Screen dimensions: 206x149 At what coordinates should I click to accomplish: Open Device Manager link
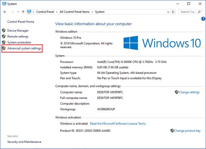[x=18, y=31]
